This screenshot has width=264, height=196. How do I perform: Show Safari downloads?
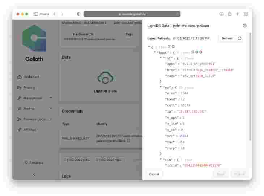tap(221, 14)
